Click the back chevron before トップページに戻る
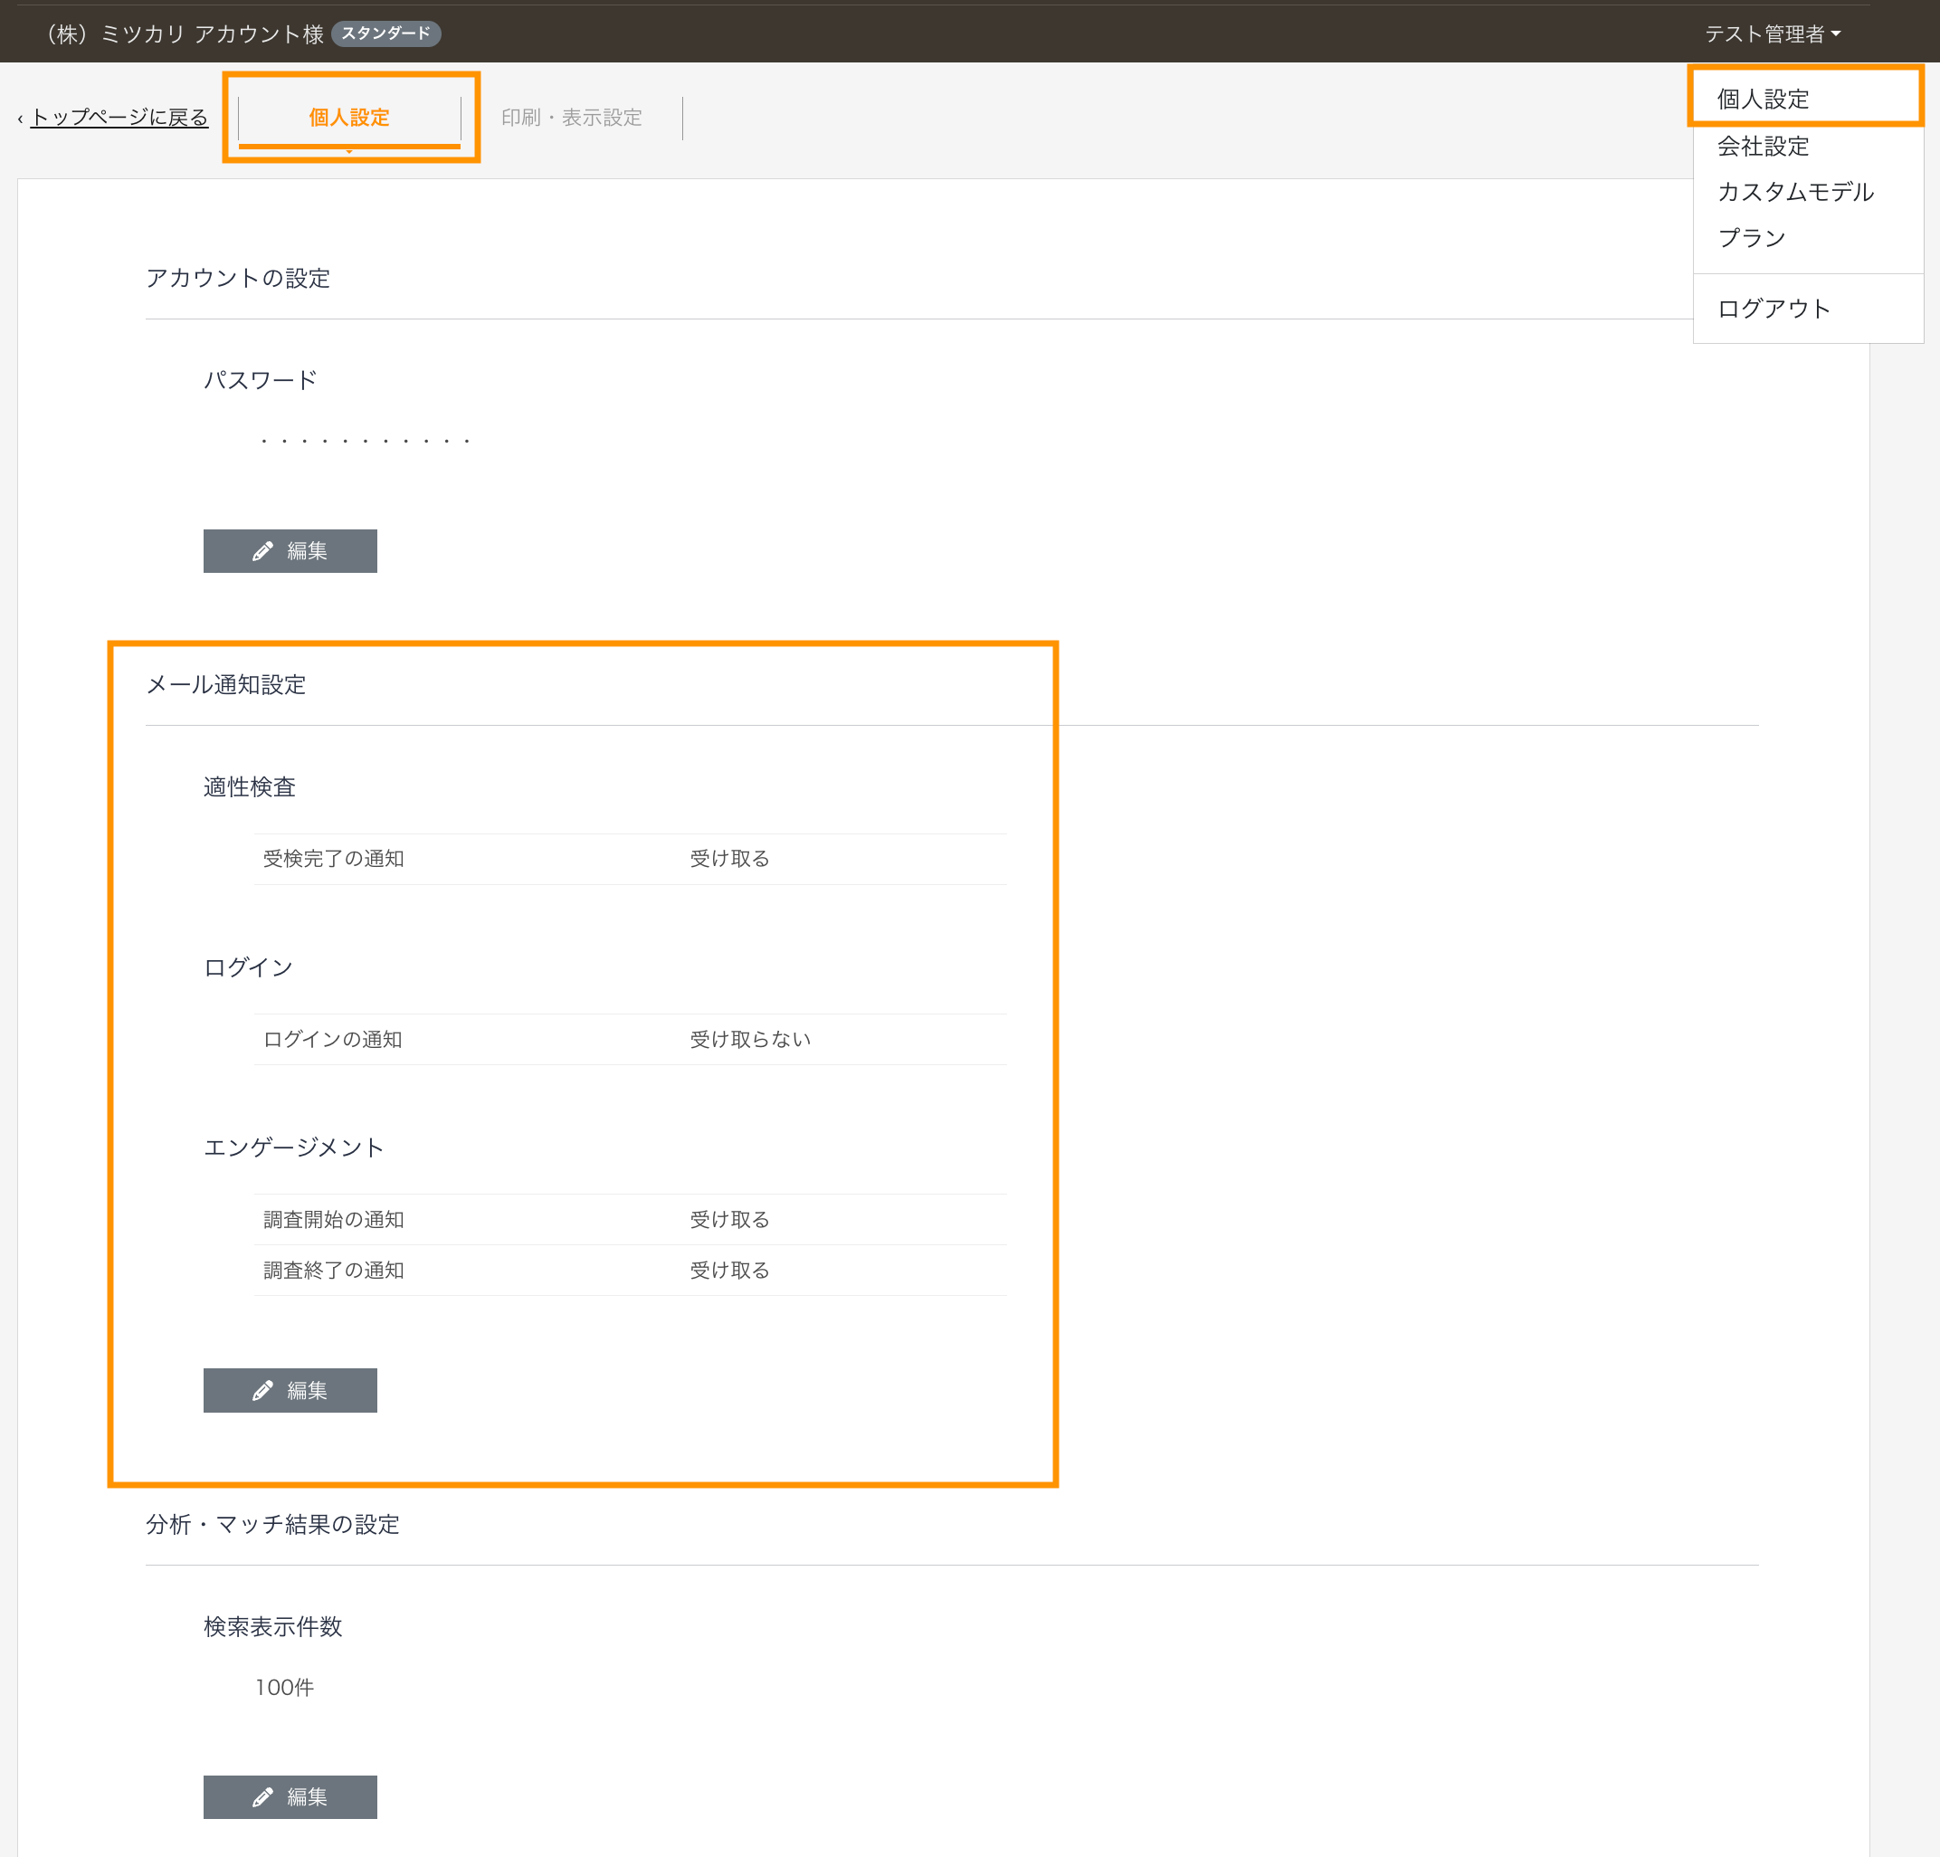 pyautogui.click(x=20, y=119)
